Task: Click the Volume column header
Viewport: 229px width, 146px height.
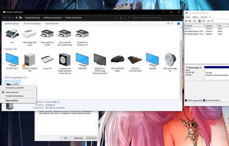Action: (194, 26)
